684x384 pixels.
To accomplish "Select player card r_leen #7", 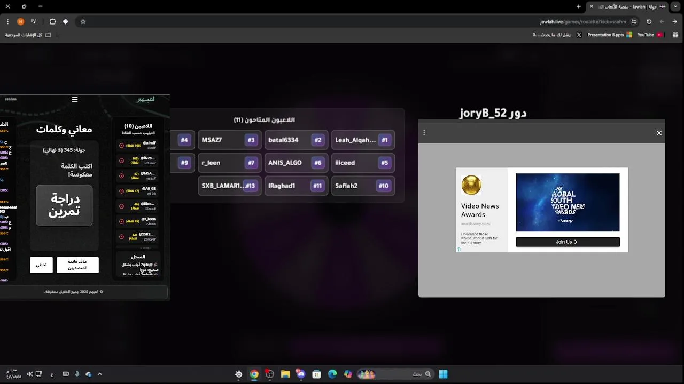I will pos(229,163).
